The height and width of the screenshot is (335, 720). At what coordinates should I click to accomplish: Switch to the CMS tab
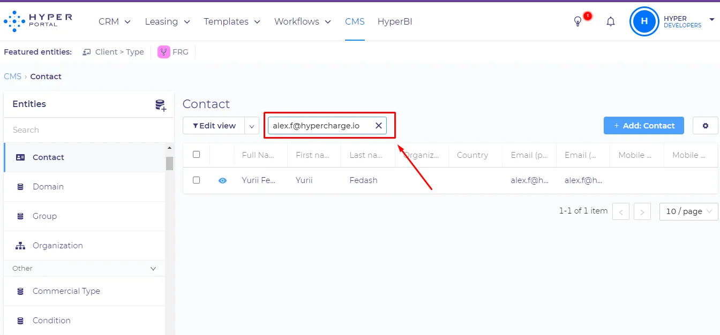[355, 21]
